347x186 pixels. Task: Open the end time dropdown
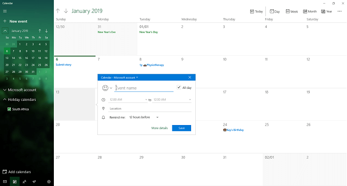[172, 100]
